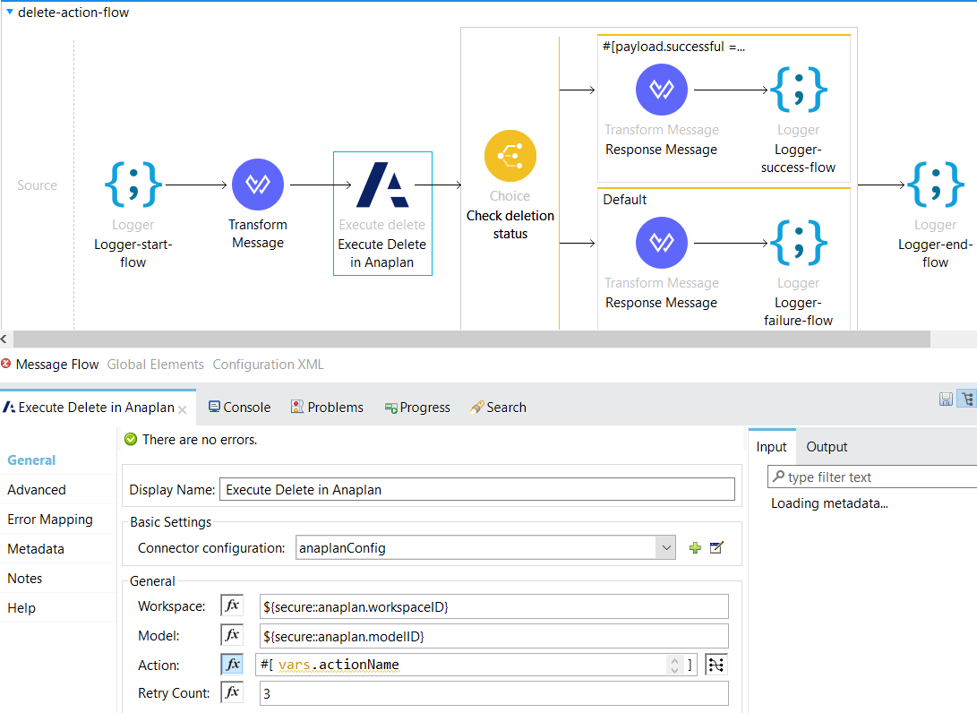
Task: Open the Progress tab
Action: (417, 407)
